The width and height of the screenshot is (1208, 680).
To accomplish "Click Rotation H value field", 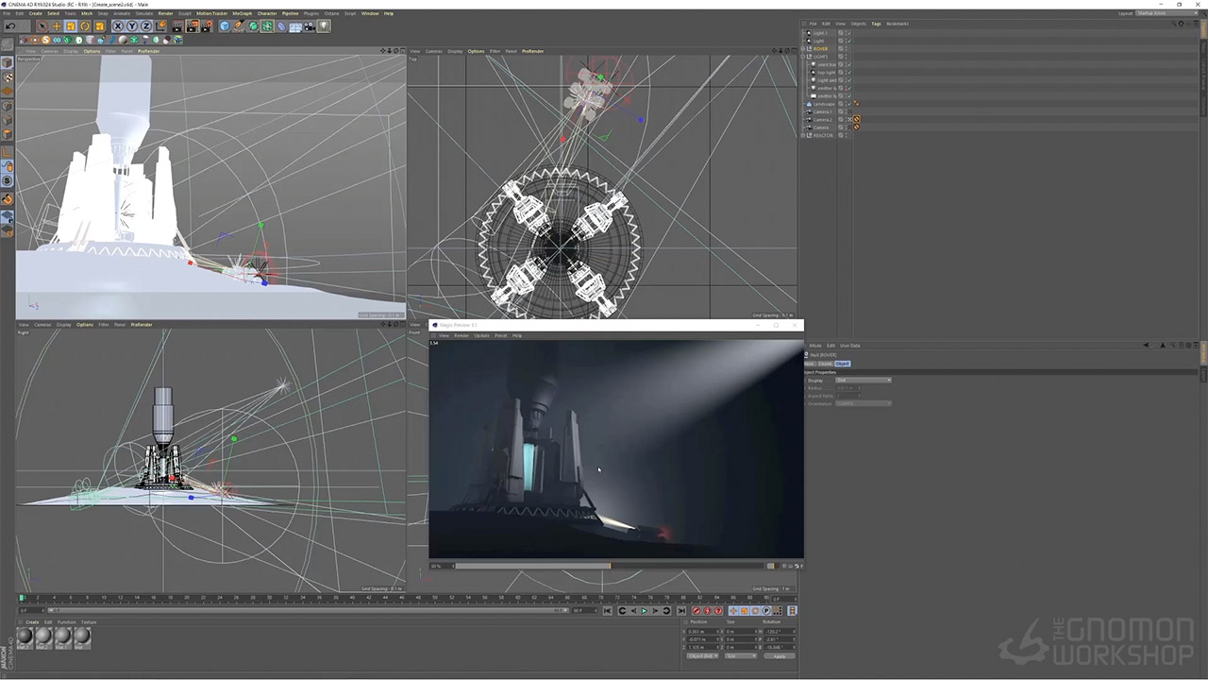I will click(780, 632).
